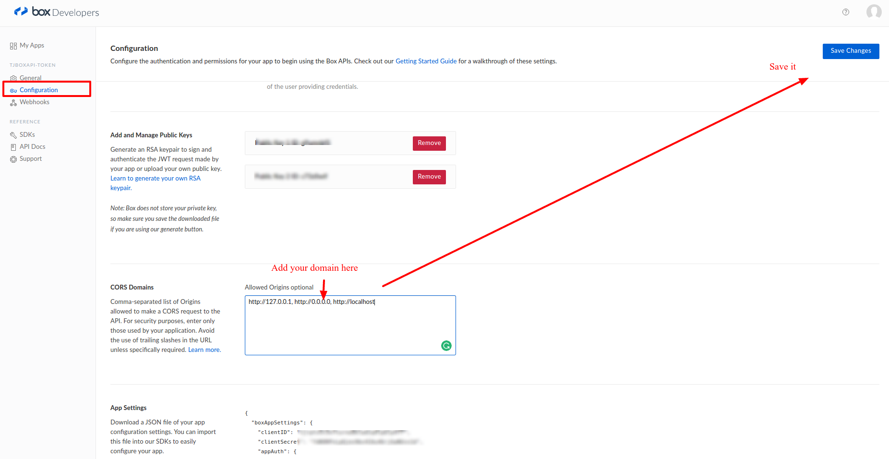Screen dimensions: 889x459
Task: Open the help question mark icon
Action: (x=846, y=12)
